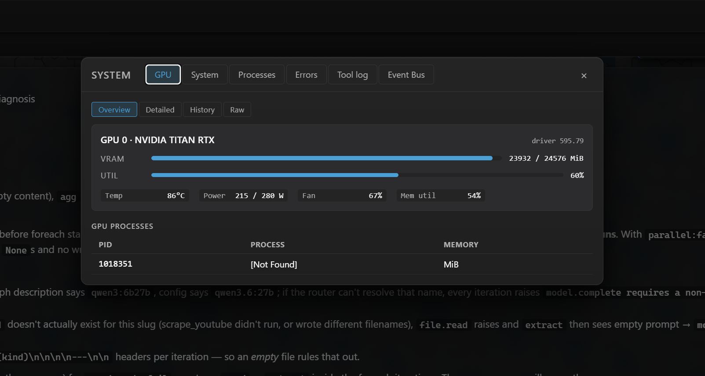Switch to the Tool log tab
The height and width of the screenshot is (376, 705).
[352, 75]
